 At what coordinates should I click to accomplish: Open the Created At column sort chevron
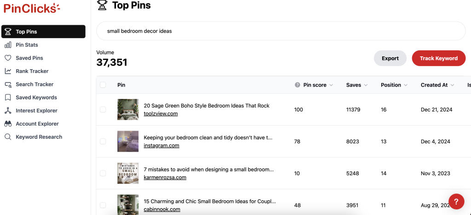[452, 85]
